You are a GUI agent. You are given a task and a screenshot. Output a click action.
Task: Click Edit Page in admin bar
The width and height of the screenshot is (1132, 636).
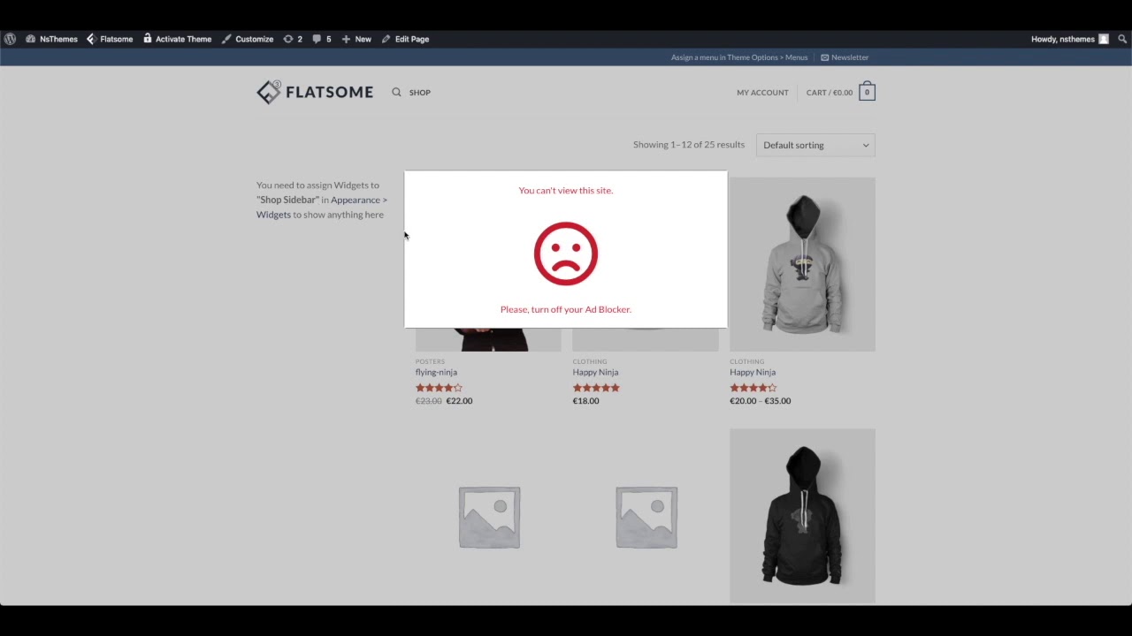click(x=405, y=39)
